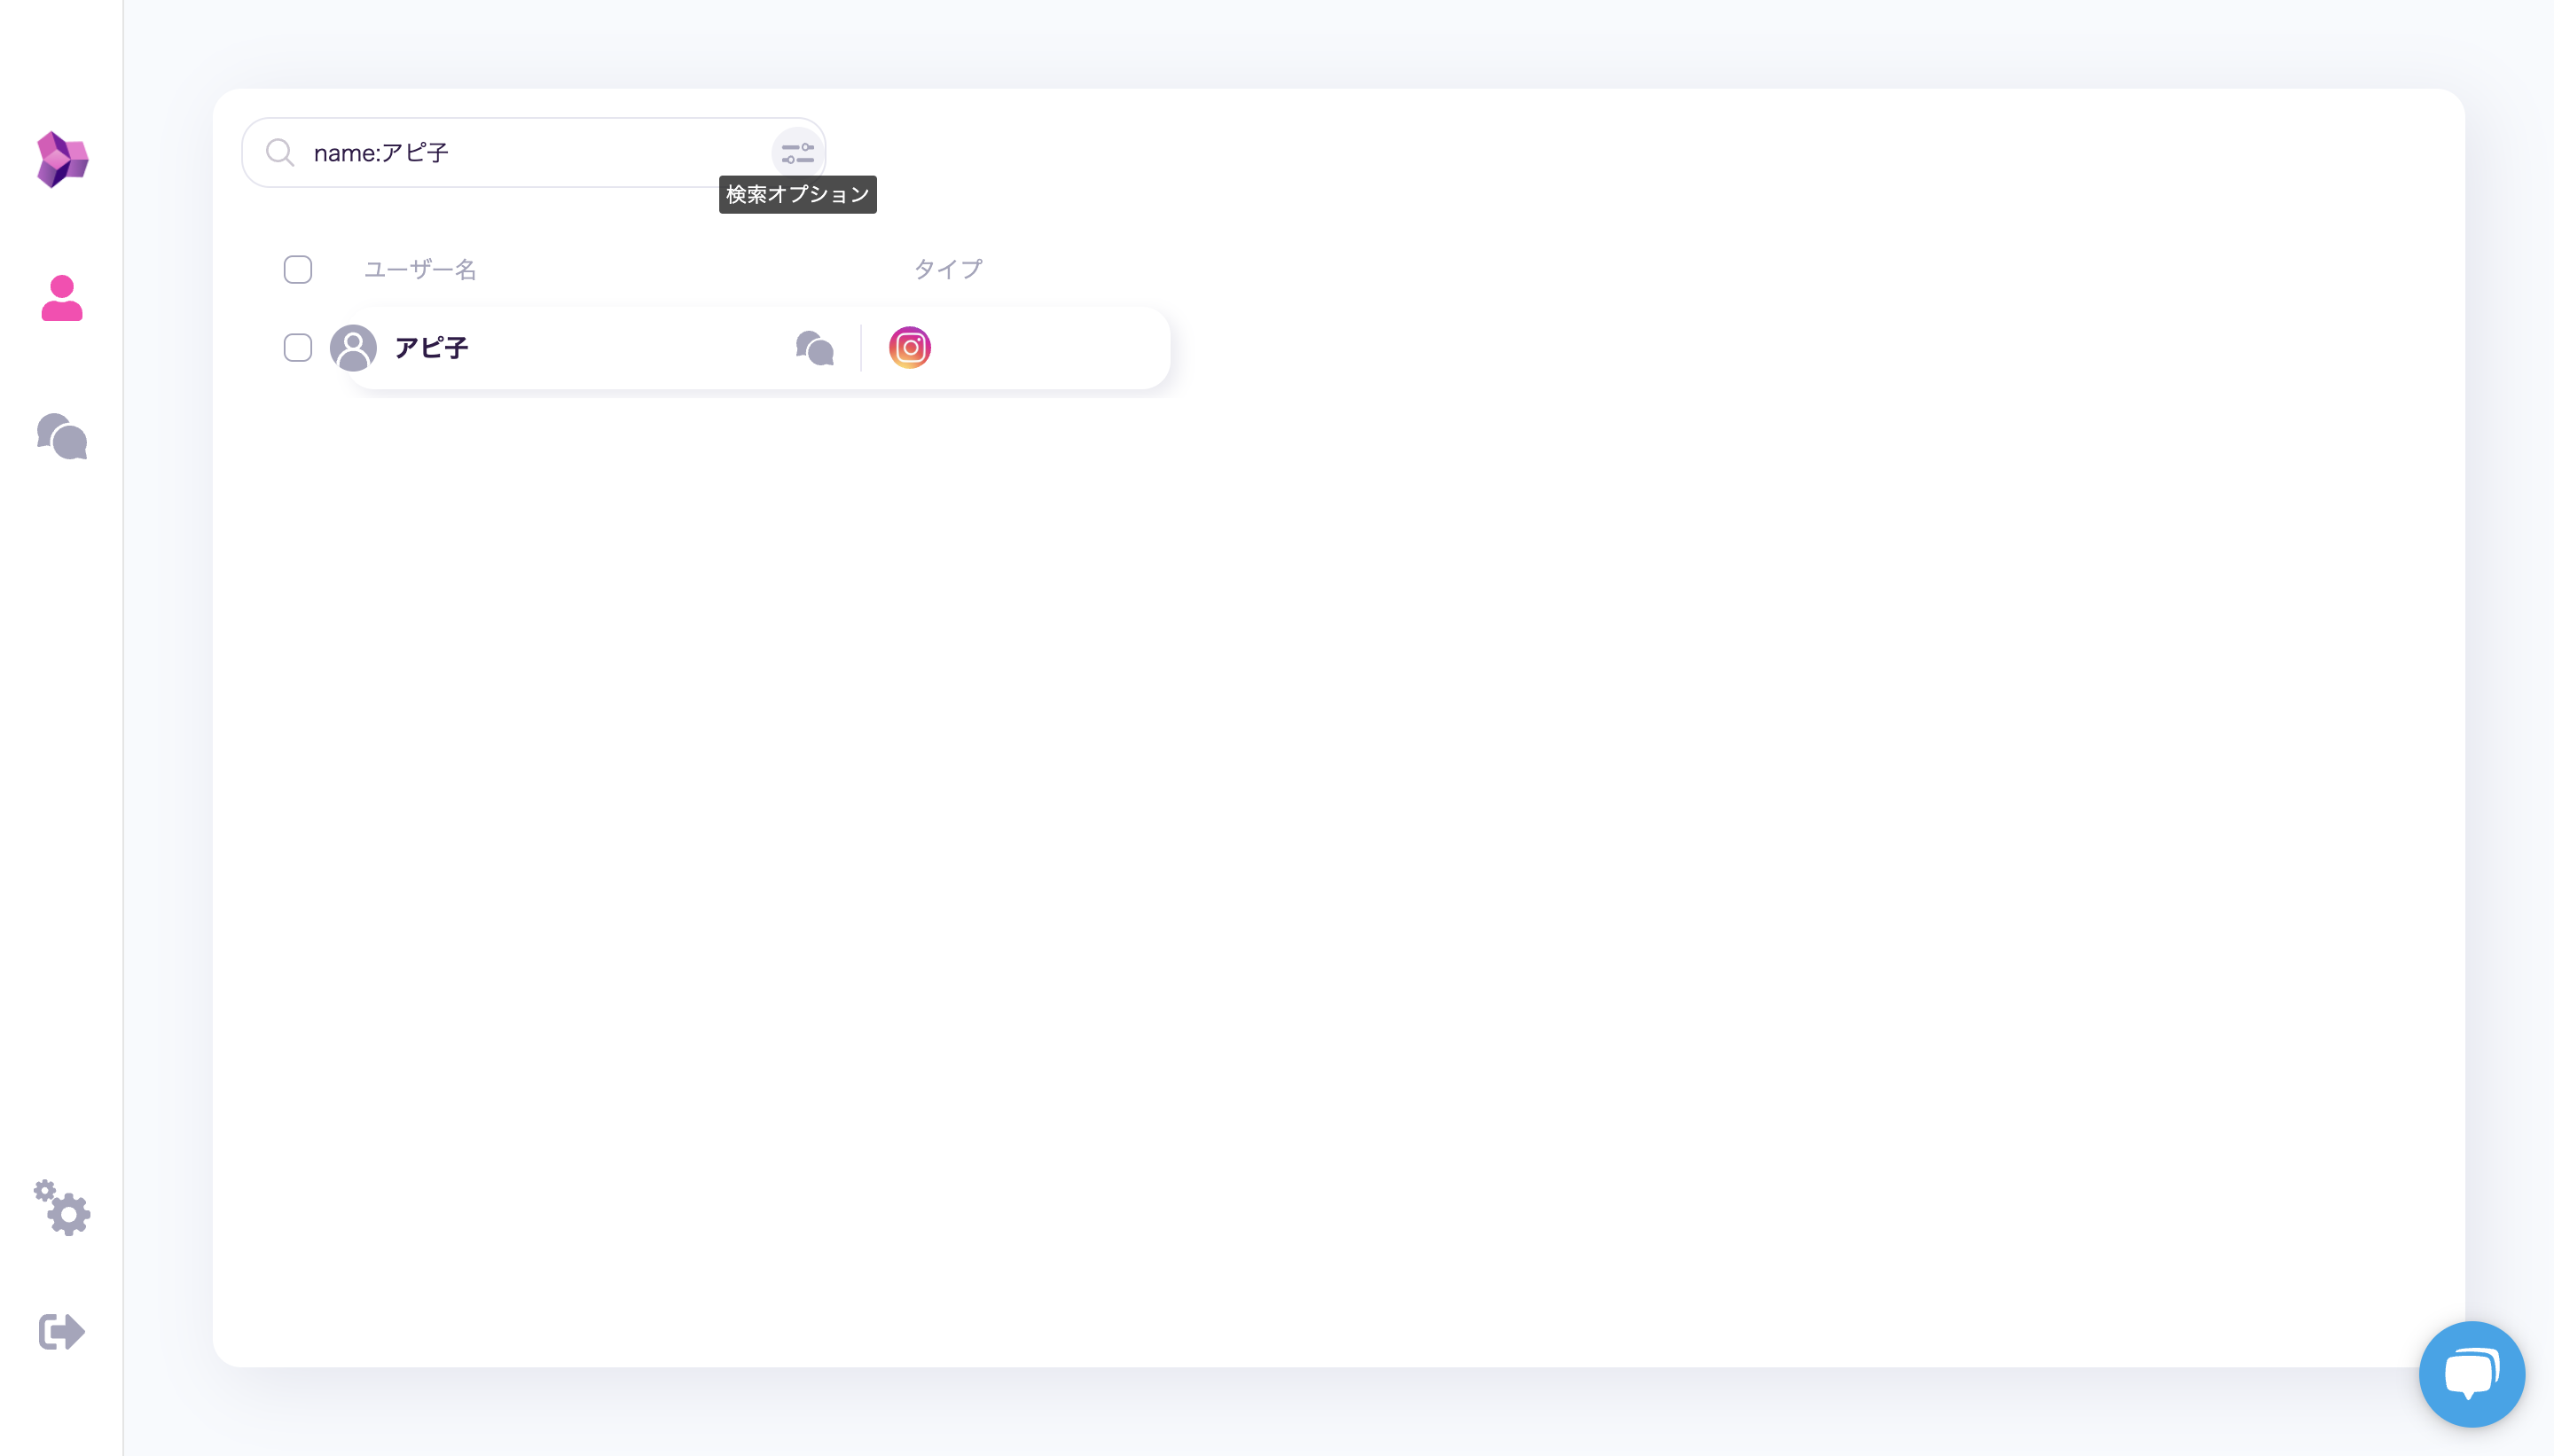Click アピ子's profile avatar
Screen dimensions: 2554x1456
pyautogui.click(x=353, y=348)
